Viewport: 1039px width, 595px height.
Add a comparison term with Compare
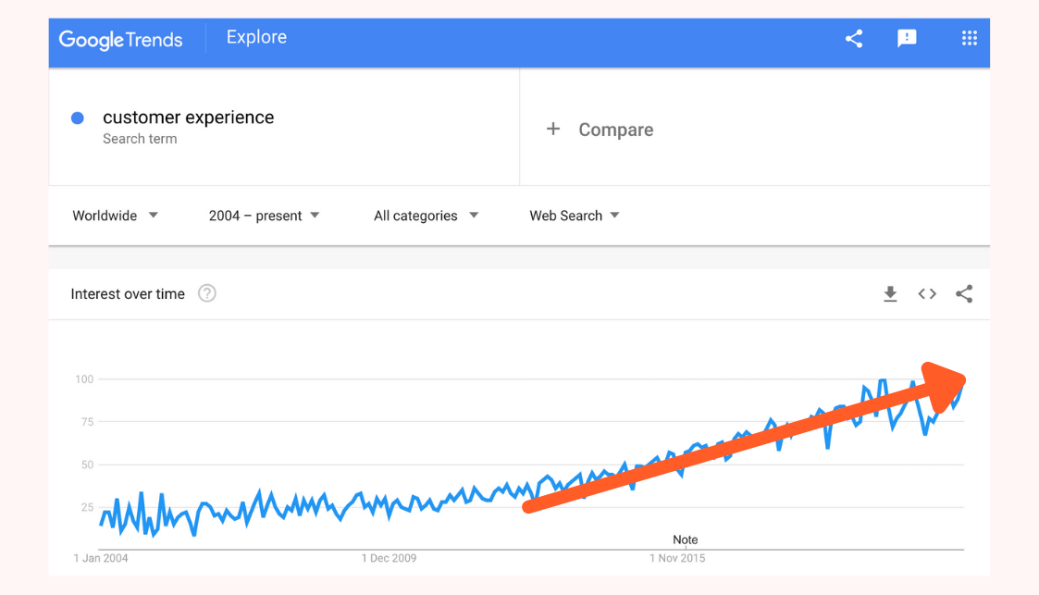(x=615, y=130)
